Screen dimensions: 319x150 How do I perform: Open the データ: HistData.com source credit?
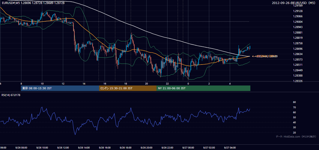(296, 137)
